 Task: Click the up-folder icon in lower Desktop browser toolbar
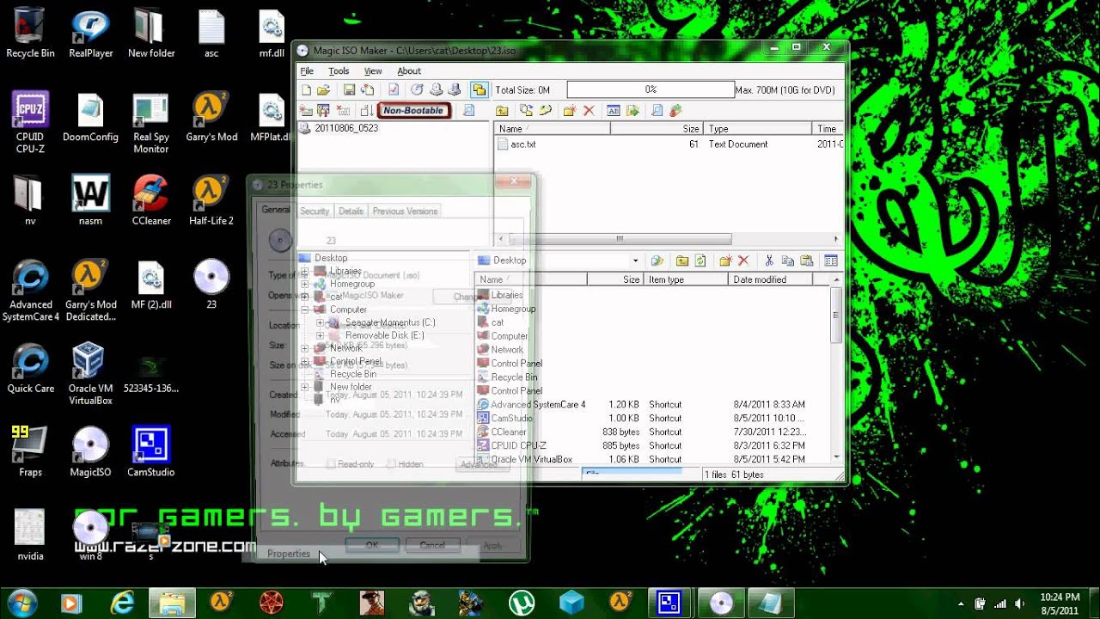682,260
